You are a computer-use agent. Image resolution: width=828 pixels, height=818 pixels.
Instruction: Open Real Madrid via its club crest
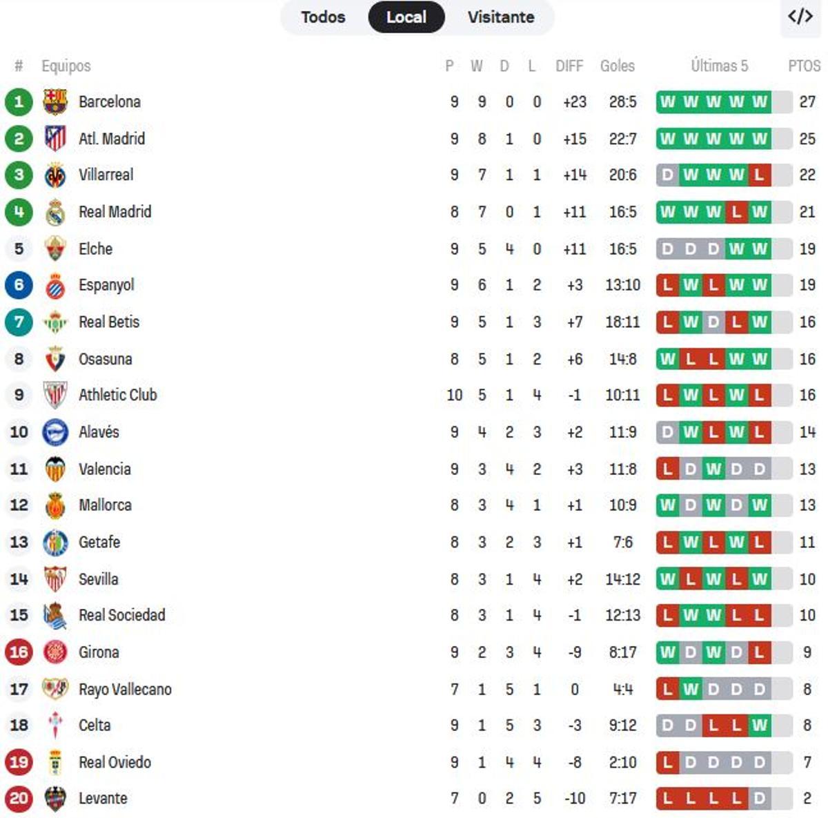pos(55,212)
